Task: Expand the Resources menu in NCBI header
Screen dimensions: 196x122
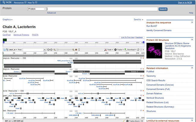Action: [x=20, y=2]
